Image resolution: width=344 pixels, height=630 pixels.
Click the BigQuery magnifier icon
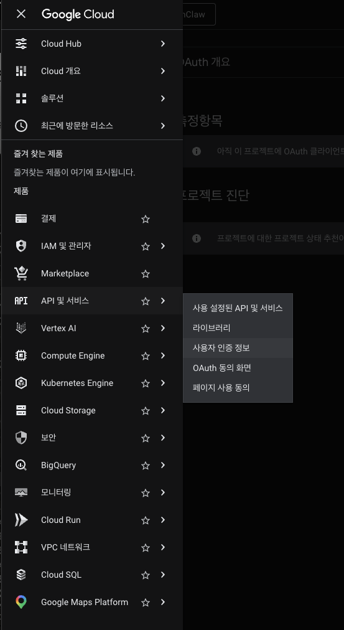[21, 465]
